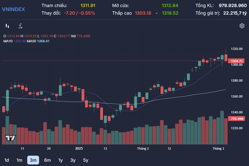Image resolution: width=249 pixels, height=166 pixels.
Task: Open the fx indicators menu
Action: (20, 26)
